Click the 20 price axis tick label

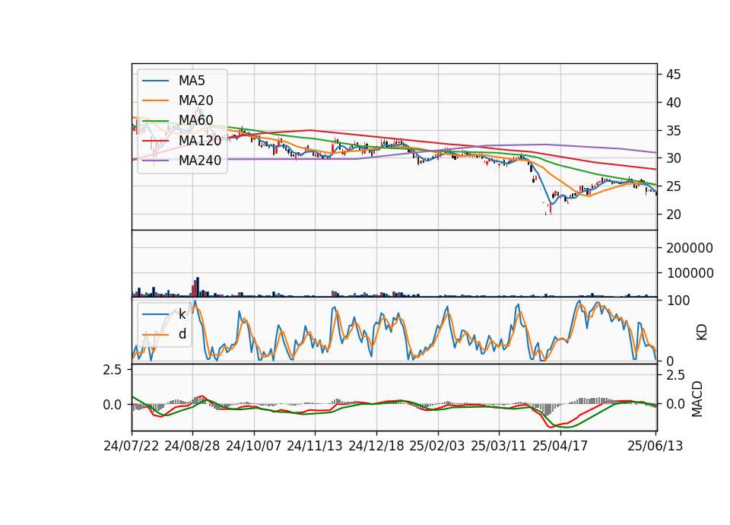coord(673,215)
